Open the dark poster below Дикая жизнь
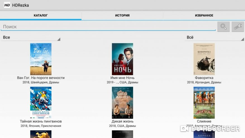Viewport: 245px width, 138px height. coord(122,134)
